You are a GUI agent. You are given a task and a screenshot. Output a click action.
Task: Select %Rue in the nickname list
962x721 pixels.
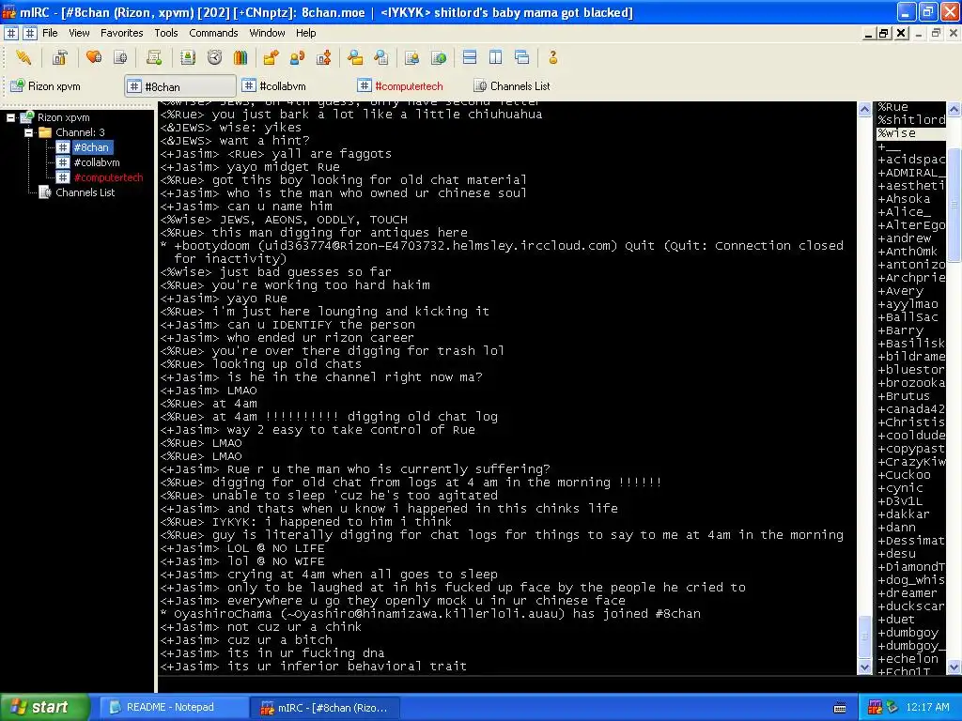point(910,107)
